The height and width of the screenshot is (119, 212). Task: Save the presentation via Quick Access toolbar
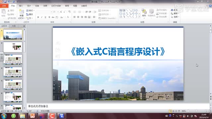(x=5, y=2)
